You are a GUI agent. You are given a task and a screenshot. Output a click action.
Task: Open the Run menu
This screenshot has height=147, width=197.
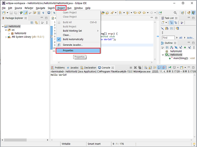[69, 8]
